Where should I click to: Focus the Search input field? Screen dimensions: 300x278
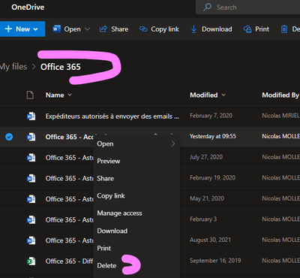pos(247,8)
